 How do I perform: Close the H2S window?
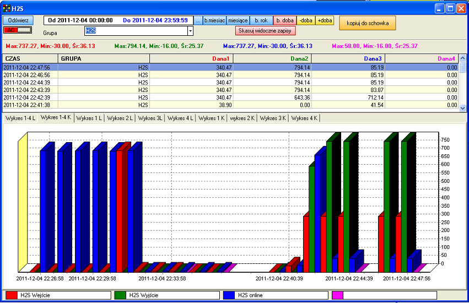(x=461, y=8)
